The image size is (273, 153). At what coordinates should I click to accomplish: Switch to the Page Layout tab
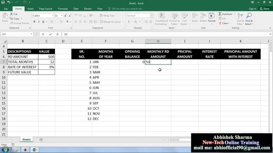[x=46, y=8]
